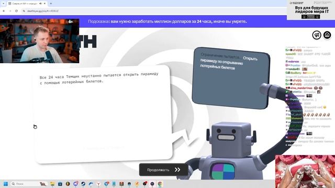335x188 pixels.
Task: Go to the game's home icon
Action: pyautogui.click(x=327, y=35)
